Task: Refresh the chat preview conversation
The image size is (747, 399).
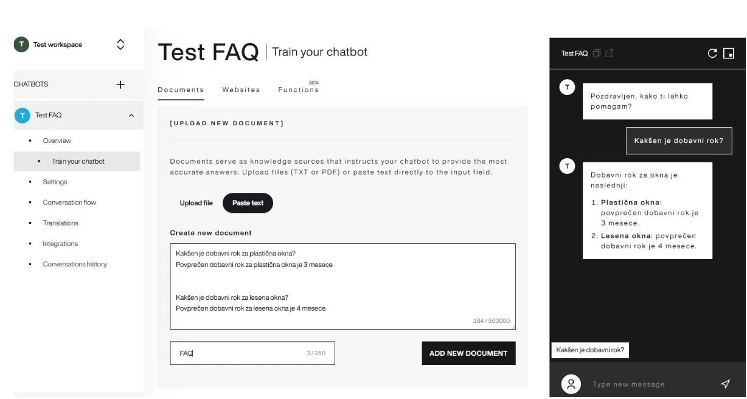Action: click(x=712, y=54)
